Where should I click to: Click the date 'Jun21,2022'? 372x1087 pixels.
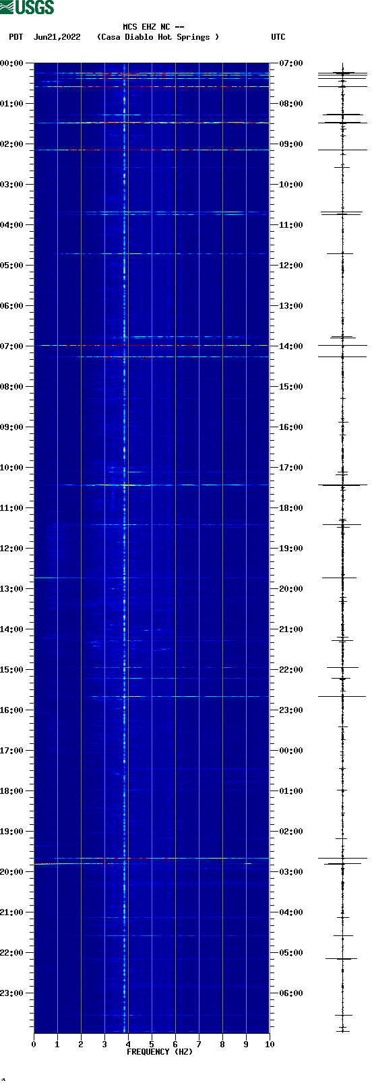(x=57, y=37)
